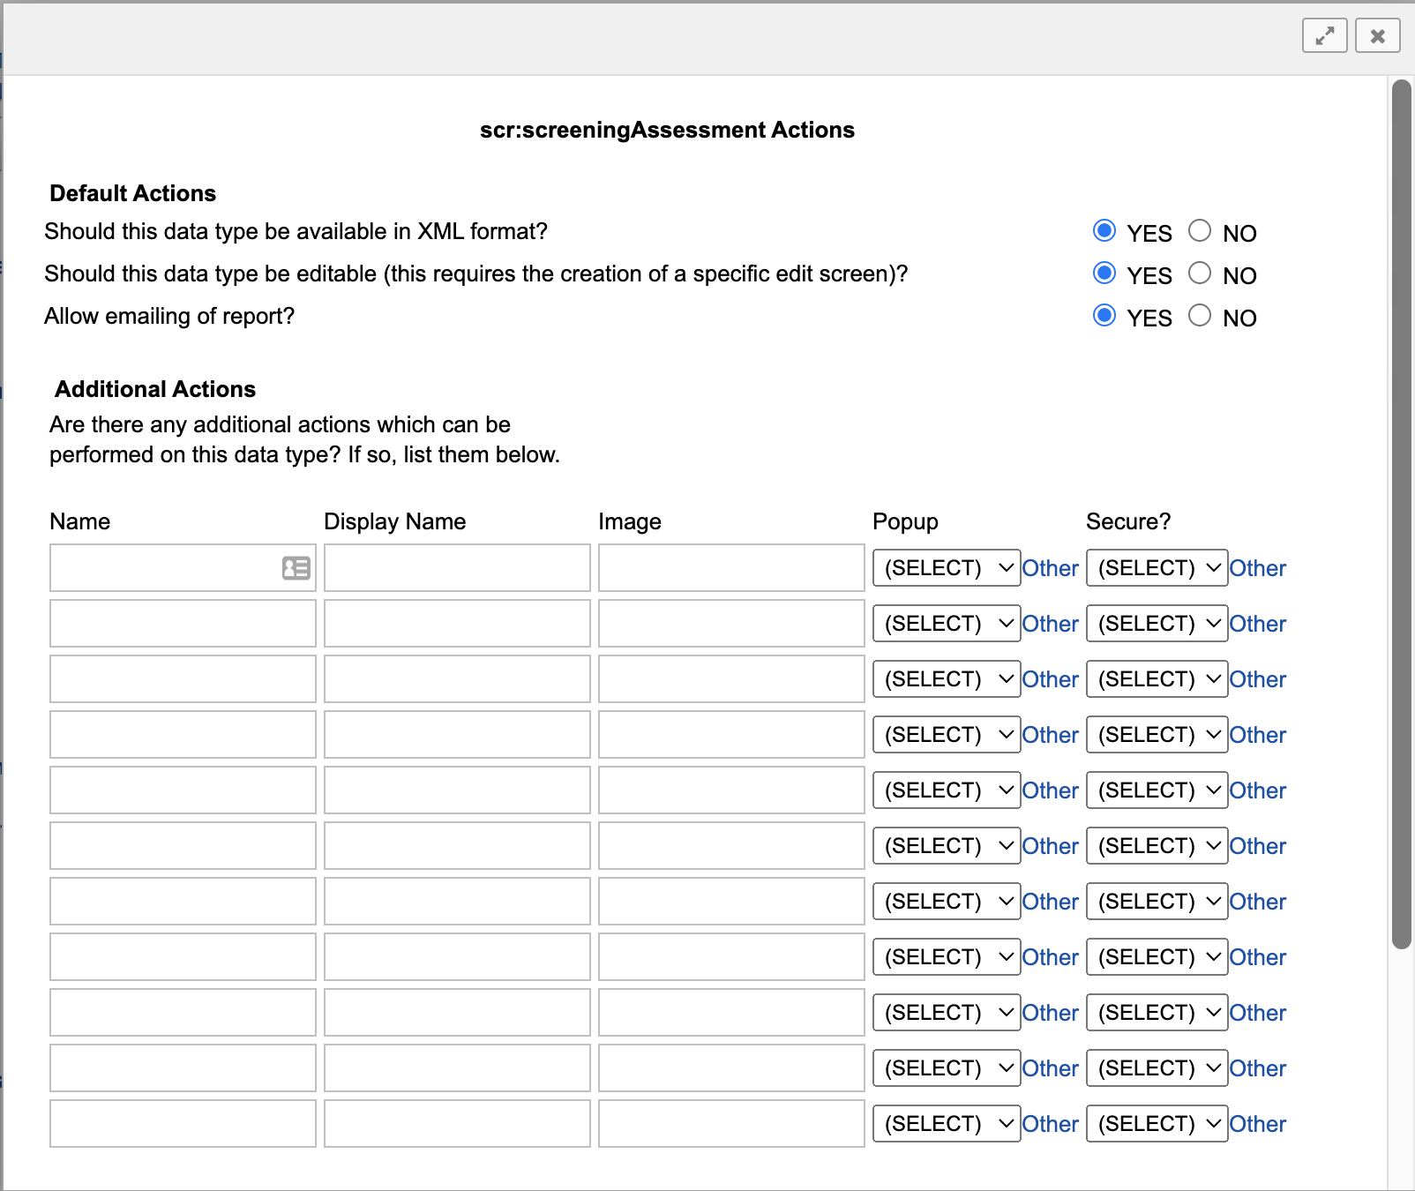Click Other link next to last row Popup
The height and width of the screenshot is (1191, 1415).
(1050, 1125)
